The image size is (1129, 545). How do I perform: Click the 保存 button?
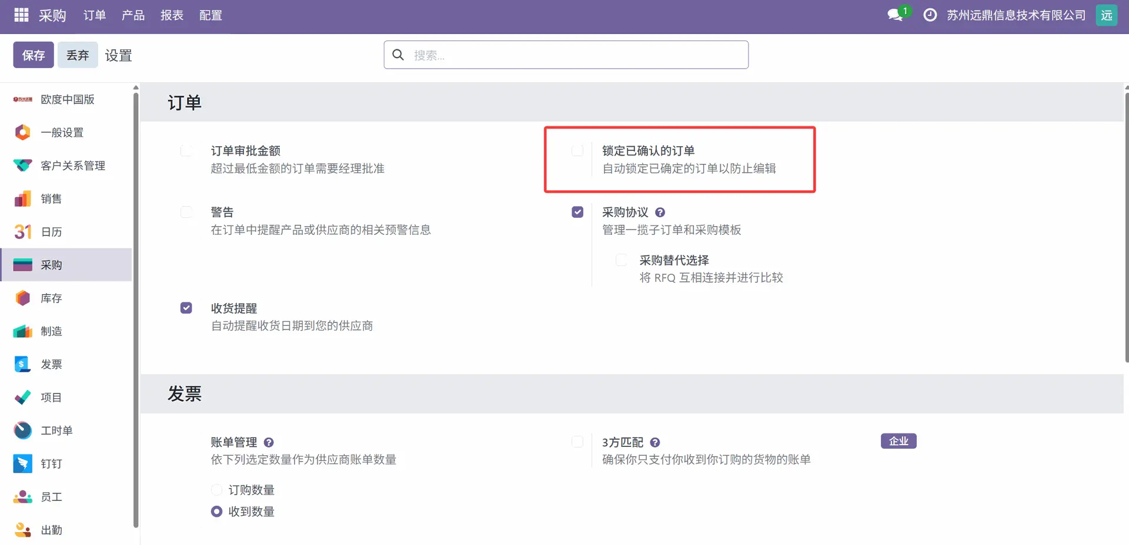point(34,55)
